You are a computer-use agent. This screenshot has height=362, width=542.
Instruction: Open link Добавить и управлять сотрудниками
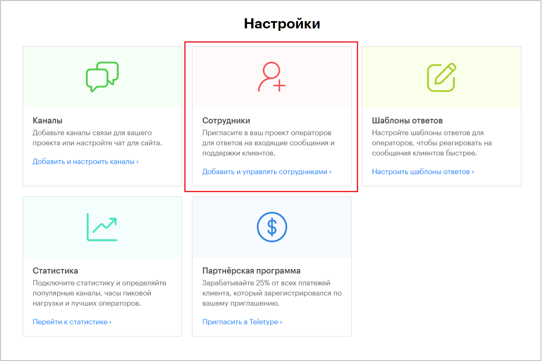click(x=267, y=171)
